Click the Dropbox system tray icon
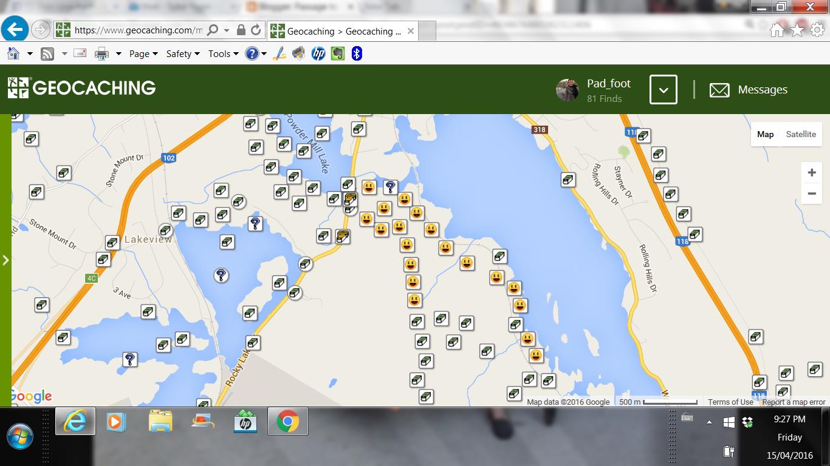The image size is (830, 466). [747, 422]
